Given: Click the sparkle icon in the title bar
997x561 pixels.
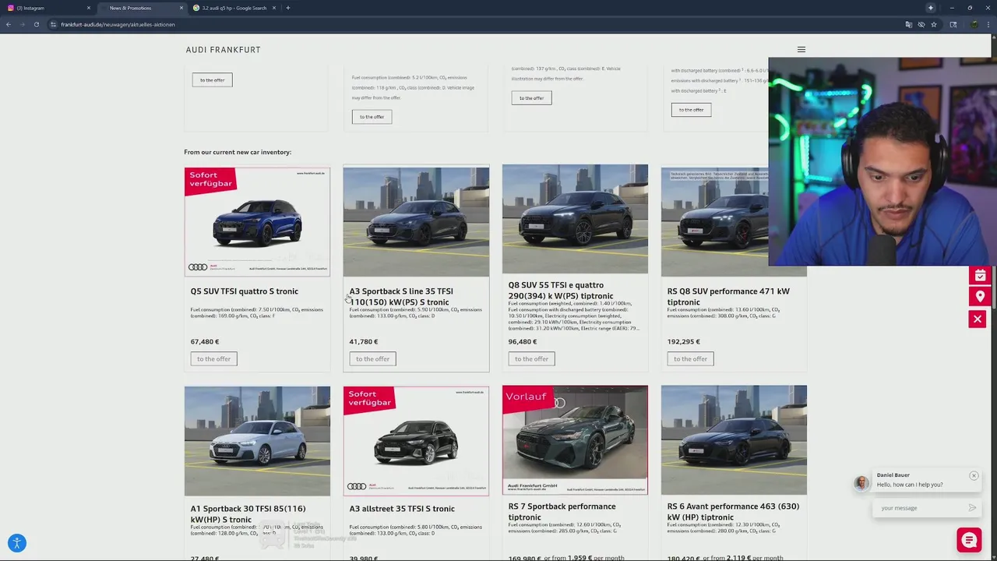Looking at the screenshot, I should 930,8.
